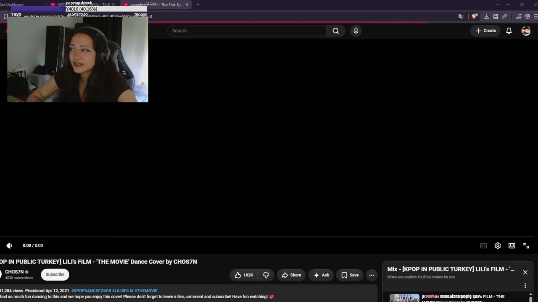
Task: Open the browser main hamburger menu
Action: point(536,16)
